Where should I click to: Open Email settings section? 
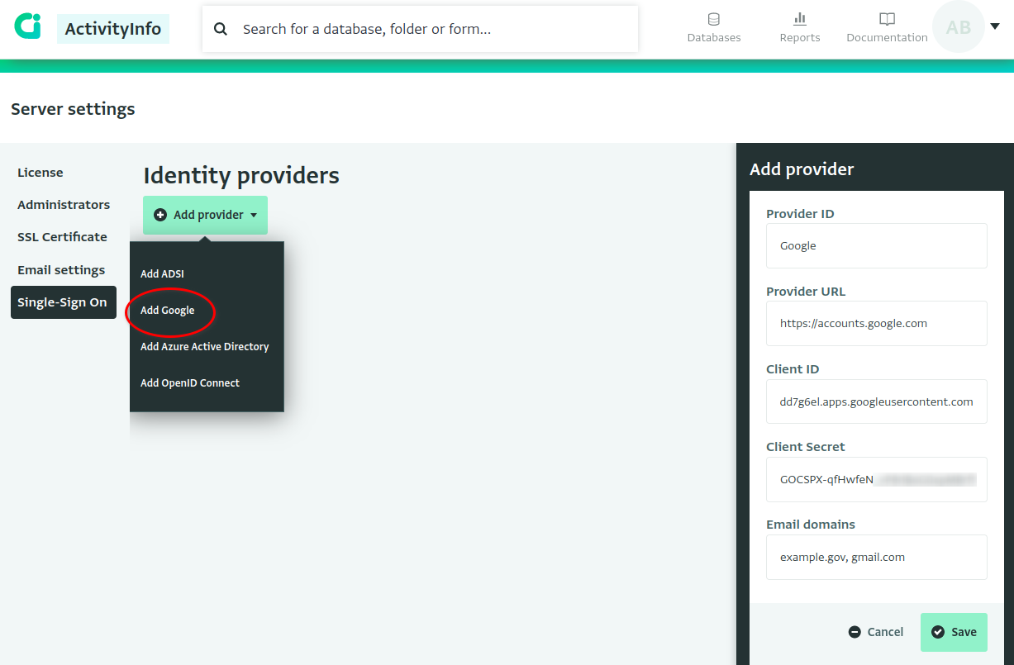click(61, 270)
